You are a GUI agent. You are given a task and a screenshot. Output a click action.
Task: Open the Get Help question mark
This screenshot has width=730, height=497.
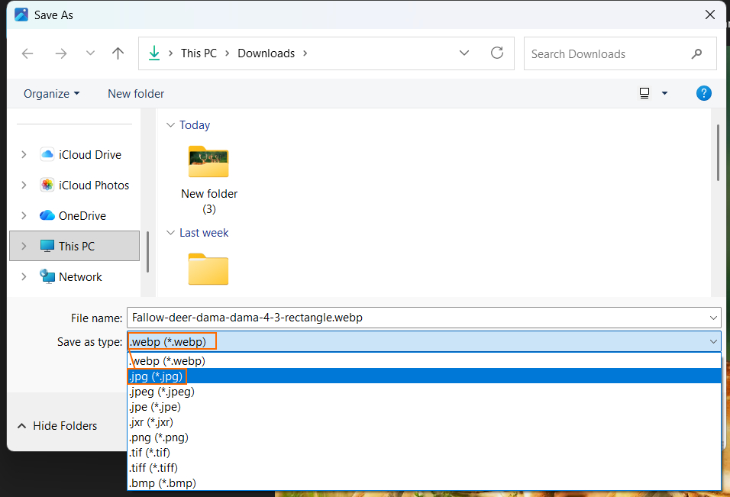pyautogui.click(x=703, y=93)
